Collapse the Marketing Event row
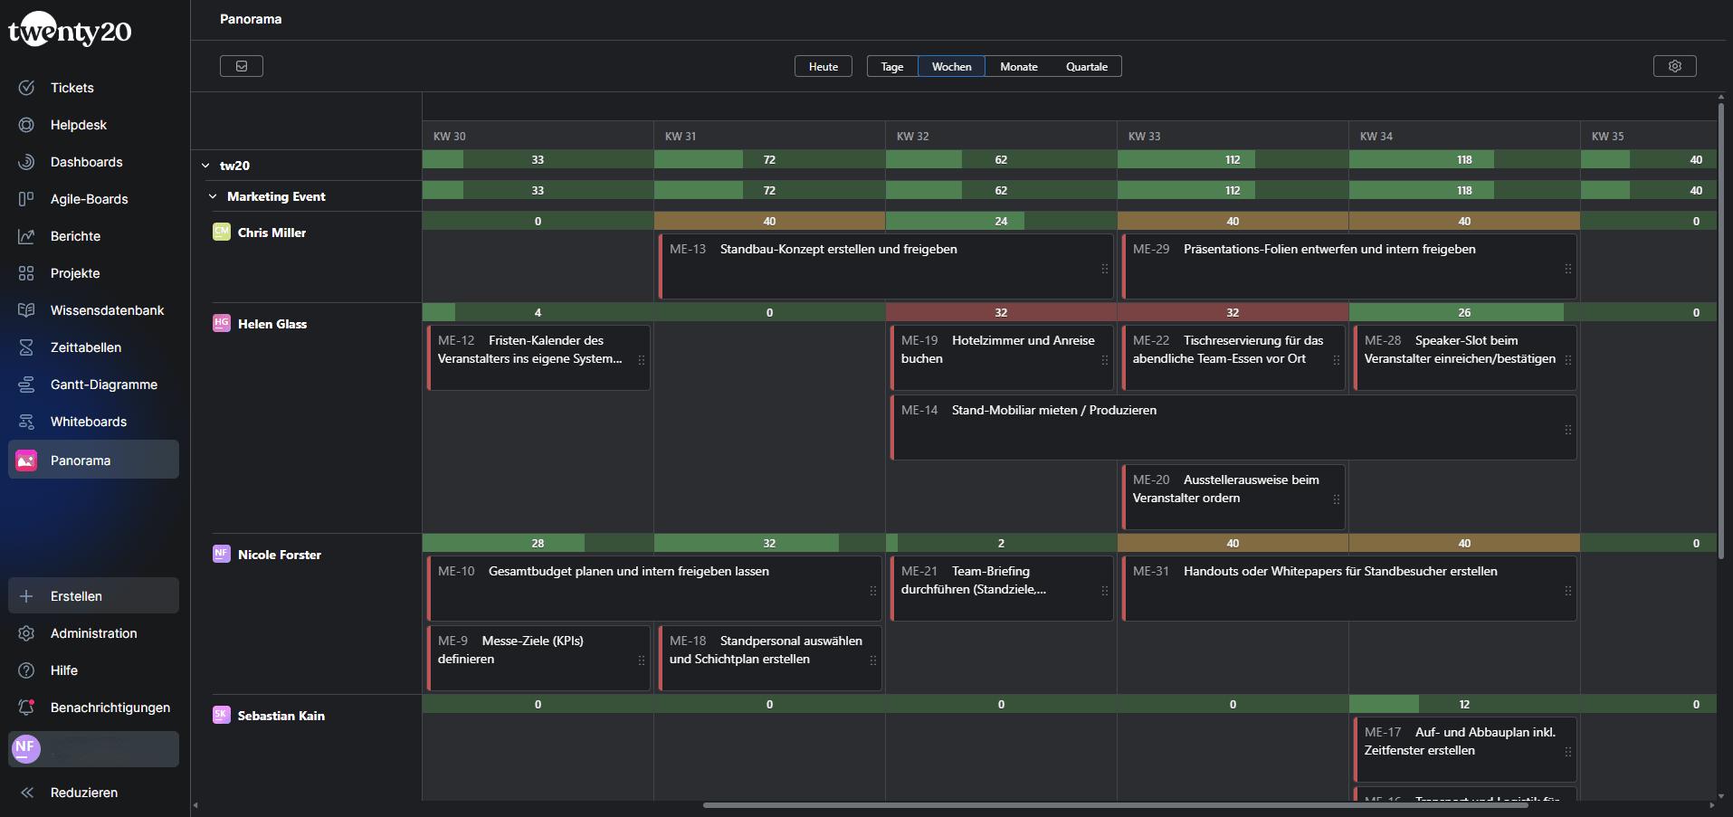This screenshot has height=817, width=1733. click(x=213, y=196)
